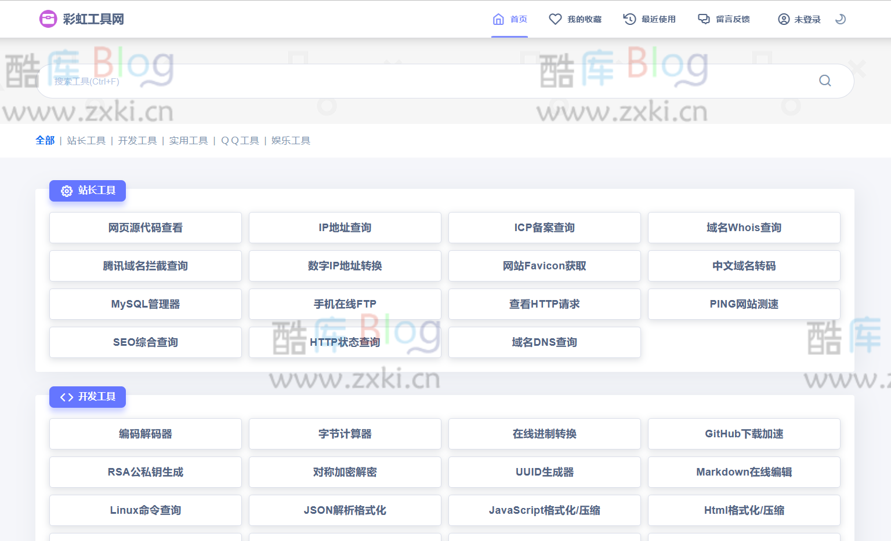
Task: Select the 全部 filter
Action: (x=45, y=140)
